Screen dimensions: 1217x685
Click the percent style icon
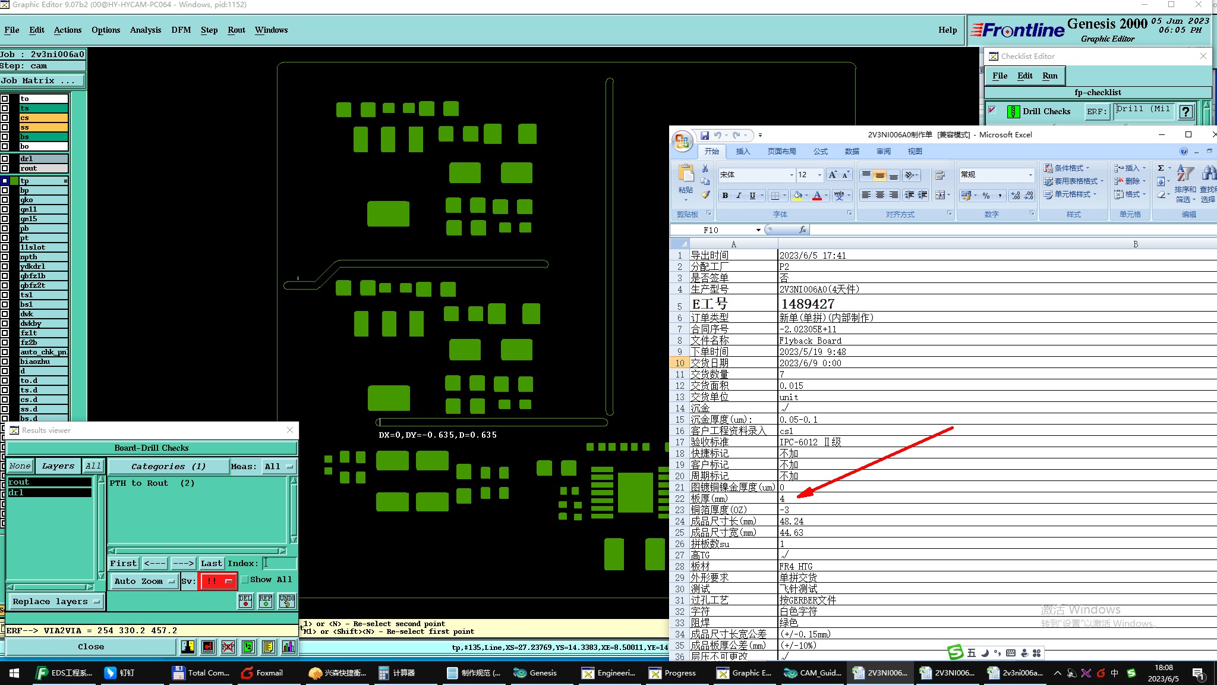click(x=986, y=196)
